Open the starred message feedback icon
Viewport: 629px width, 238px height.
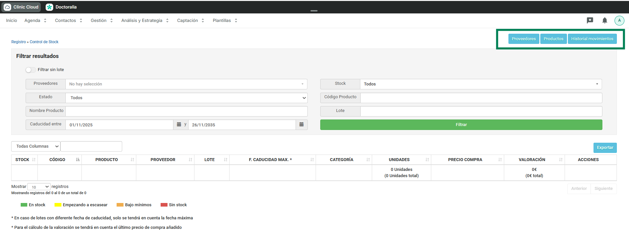point(590,20)
